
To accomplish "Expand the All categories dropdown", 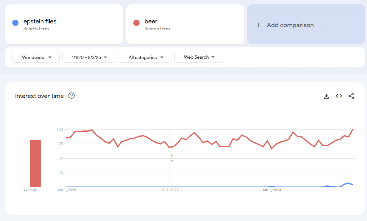I will [x=145, y=57].
